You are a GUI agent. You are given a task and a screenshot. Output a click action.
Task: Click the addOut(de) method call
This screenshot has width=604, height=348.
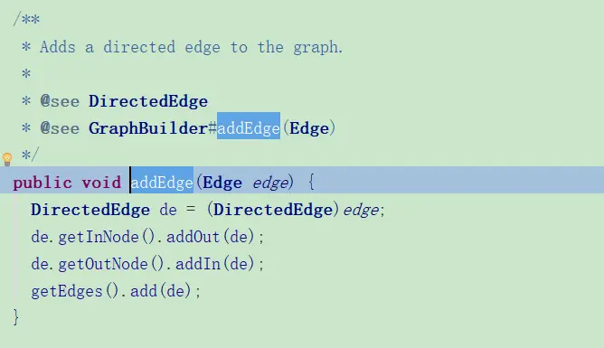[x=211, y=236]
